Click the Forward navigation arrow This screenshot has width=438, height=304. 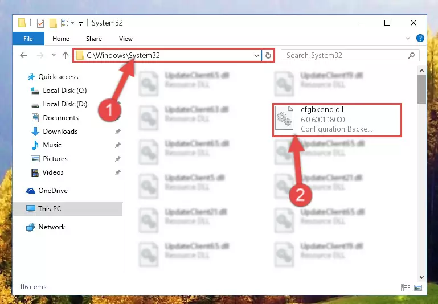40,55
